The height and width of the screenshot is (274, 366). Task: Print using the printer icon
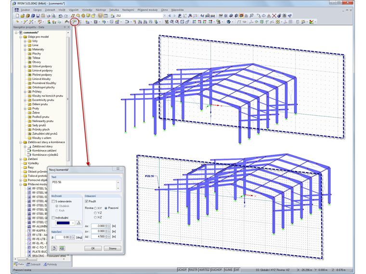48,15
